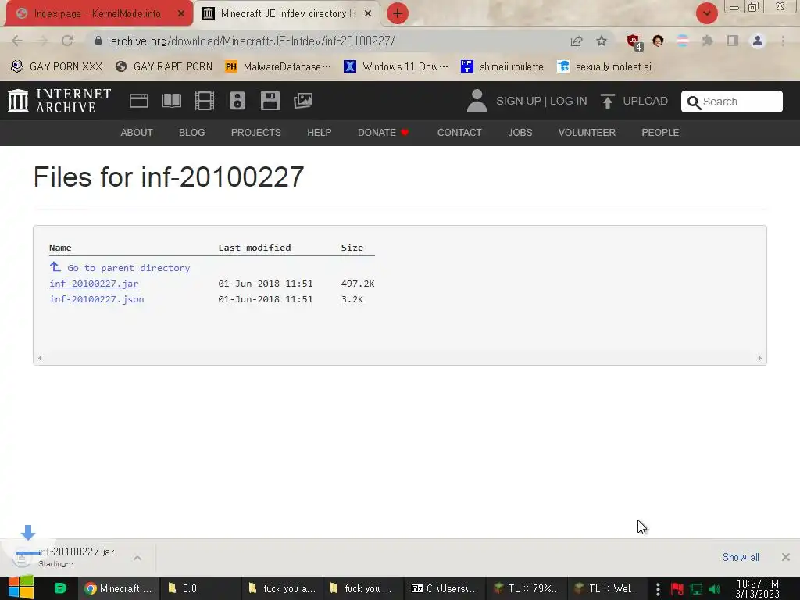Download inf-20100227.jar file link
800x600 pixels.
94,284
